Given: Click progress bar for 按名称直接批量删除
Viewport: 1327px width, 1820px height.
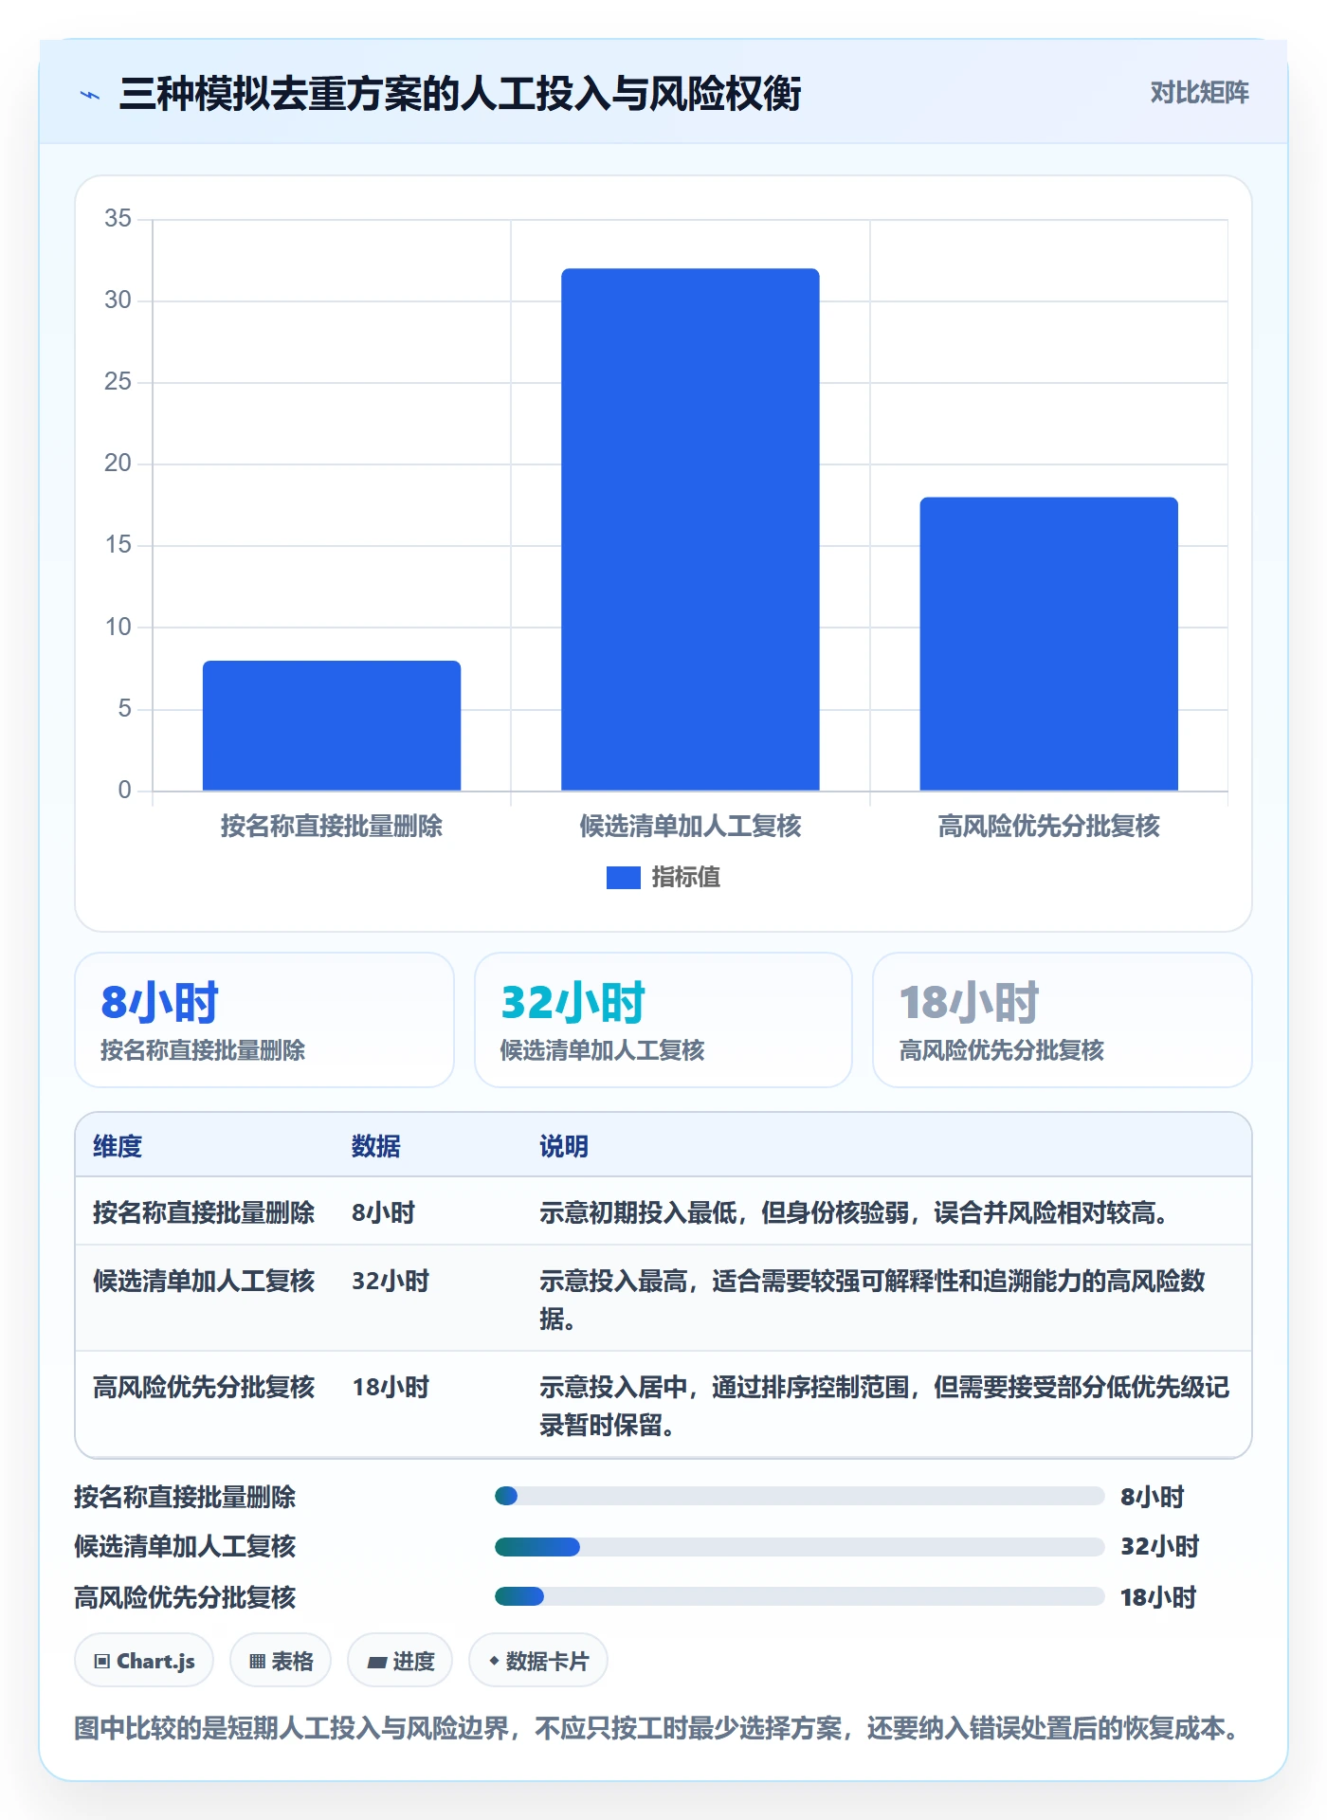Looking at the screenshot, I should tap(799, 1496).
